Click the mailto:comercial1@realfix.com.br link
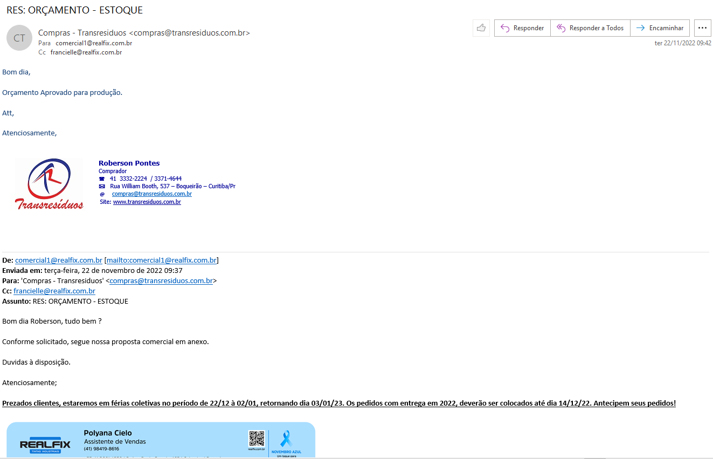The image size is (713, 459). point(161,260)
